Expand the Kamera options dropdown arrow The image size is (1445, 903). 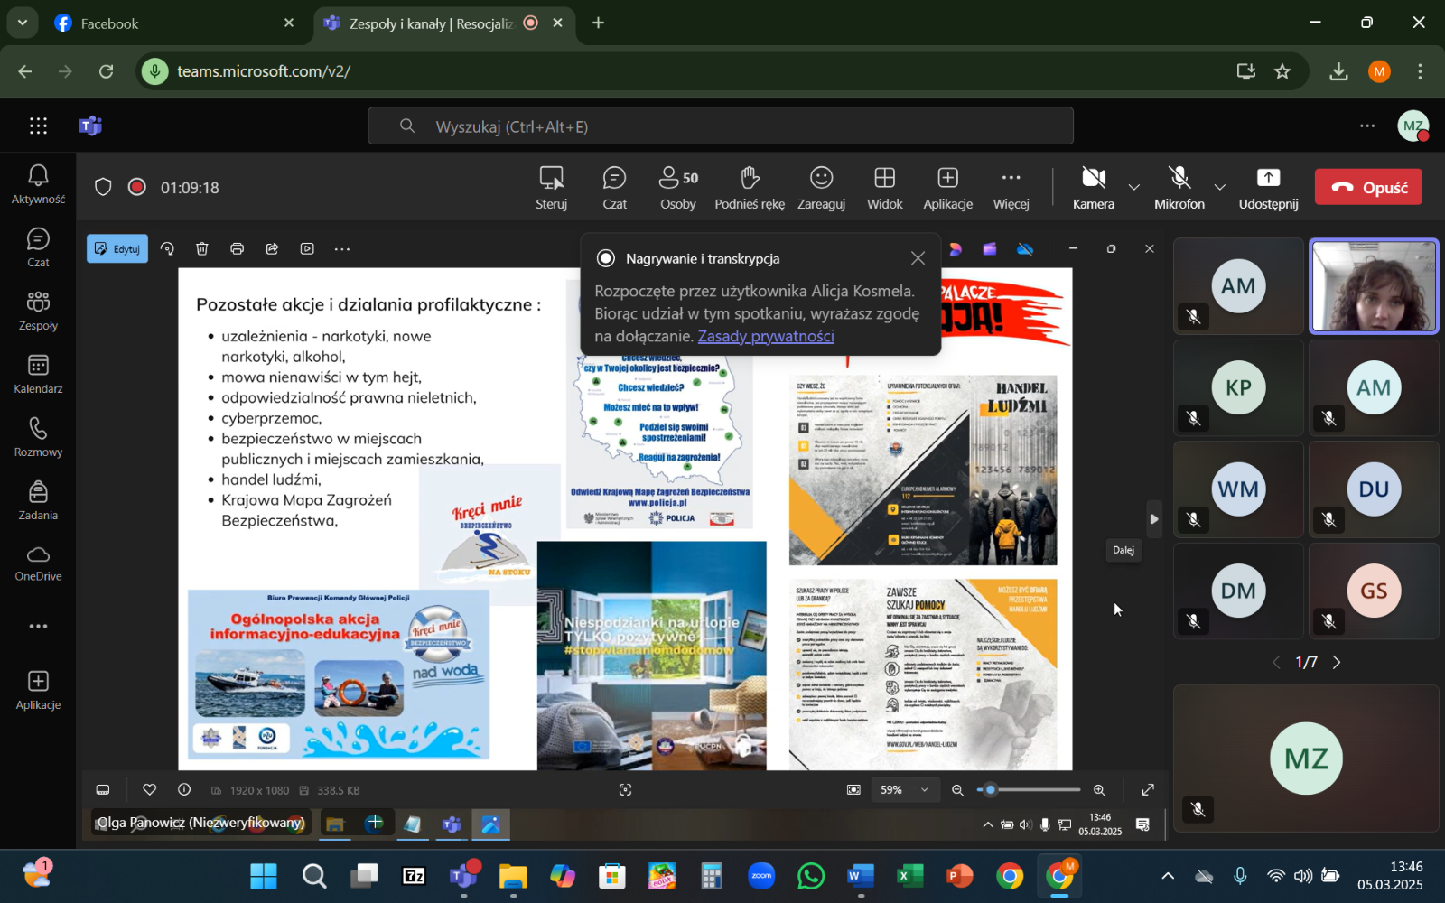point(1134,188)
